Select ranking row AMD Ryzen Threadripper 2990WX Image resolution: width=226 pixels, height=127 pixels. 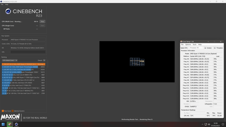pos(24,67)
